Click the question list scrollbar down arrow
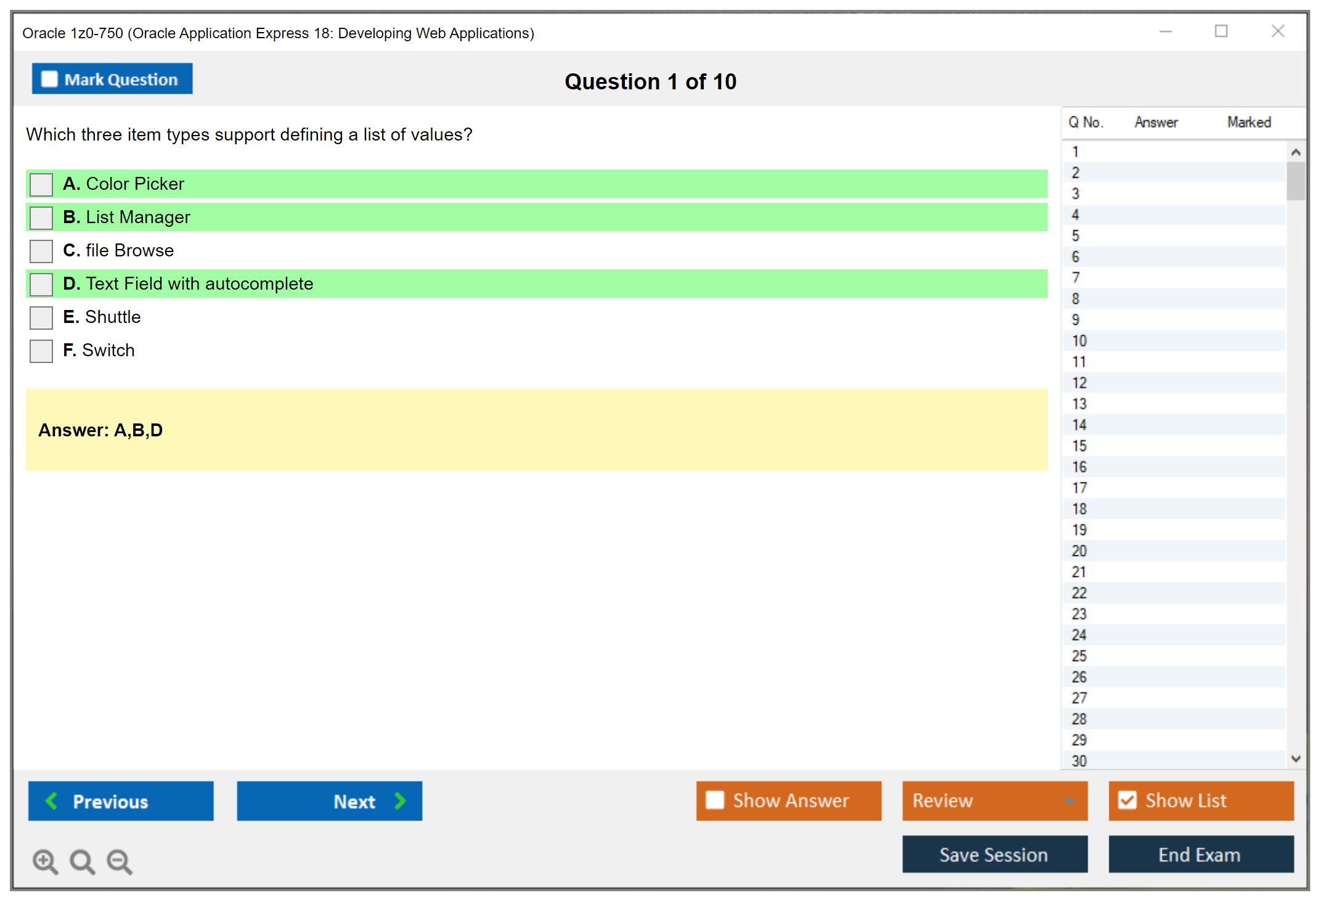Screen dimensions: 1325x906 (x=1296, y=759)
